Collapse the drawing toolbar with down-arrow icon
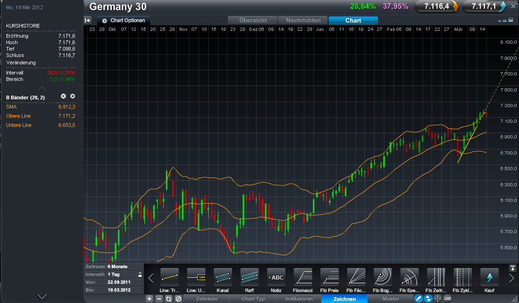 pos(513,268)
